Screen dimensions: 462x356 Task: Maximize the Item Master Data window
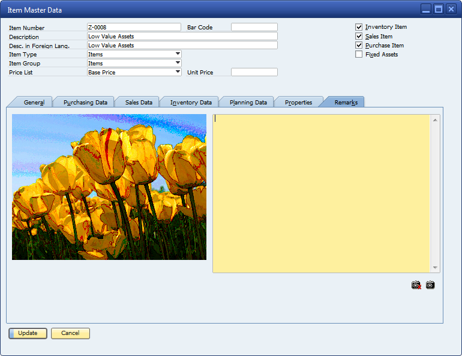point(439,10)
